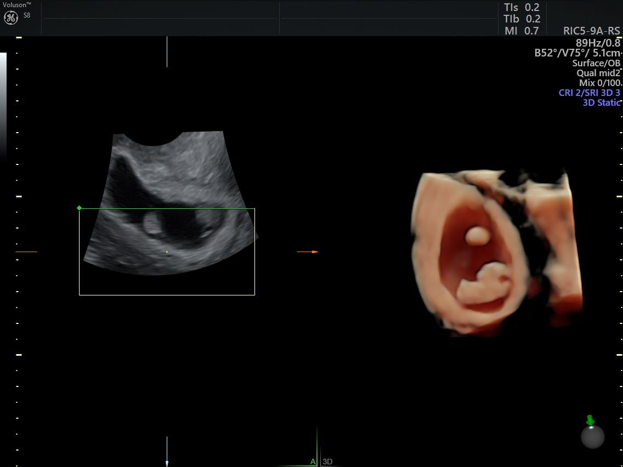Viewport: 623px width, 467px height.
Task: Click the GE logo in the header
Action: pos(12,18)
